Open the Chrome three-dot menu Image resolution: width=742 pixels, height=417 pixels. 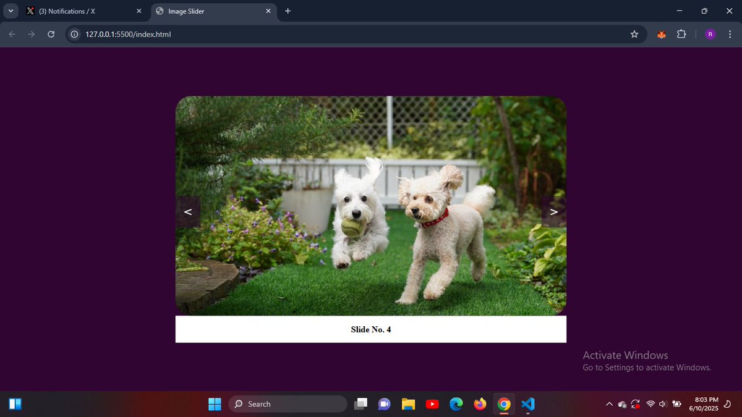(730, 35)
